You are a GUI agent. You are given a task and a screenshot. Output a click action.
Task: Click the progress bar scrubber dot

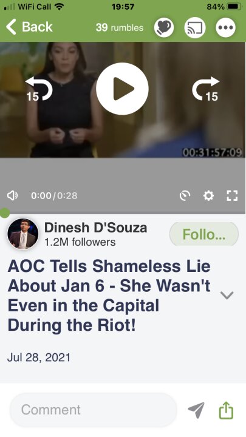tap(4, 213)
